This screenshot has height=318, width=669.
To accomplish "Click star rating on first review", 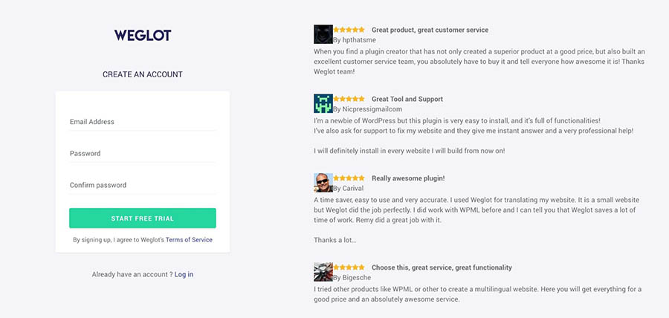I will point(349,30).
